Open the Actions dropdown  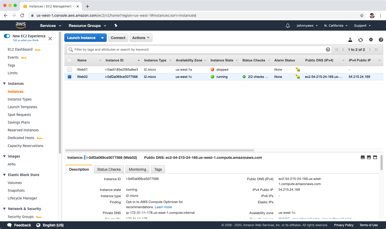coord(141,38)
